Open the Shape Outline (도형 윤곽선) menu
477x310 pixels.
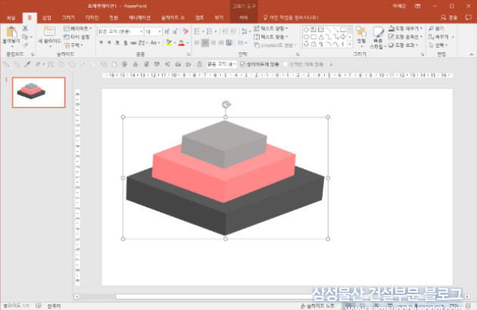(406, 37)
